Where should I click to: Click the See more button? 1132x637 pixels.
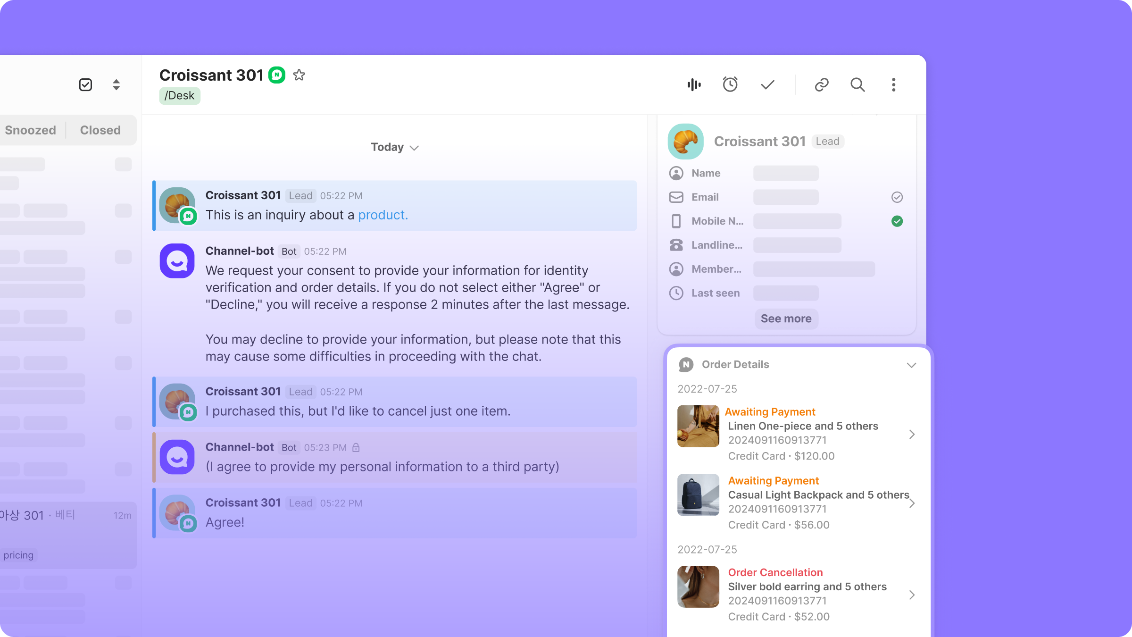(x=786, y=318)
